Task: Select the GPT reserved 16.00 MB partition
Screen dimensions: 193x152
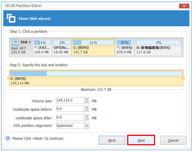Action: [x=62, y=47]
